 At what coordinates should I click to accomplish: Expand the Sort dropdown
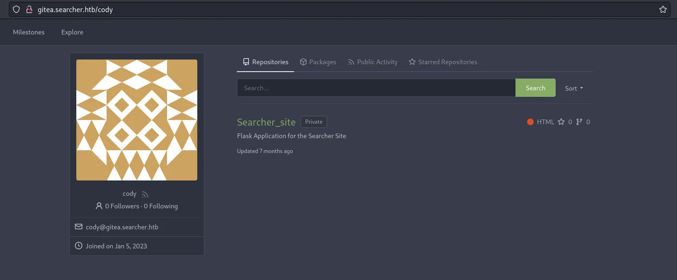574,88
